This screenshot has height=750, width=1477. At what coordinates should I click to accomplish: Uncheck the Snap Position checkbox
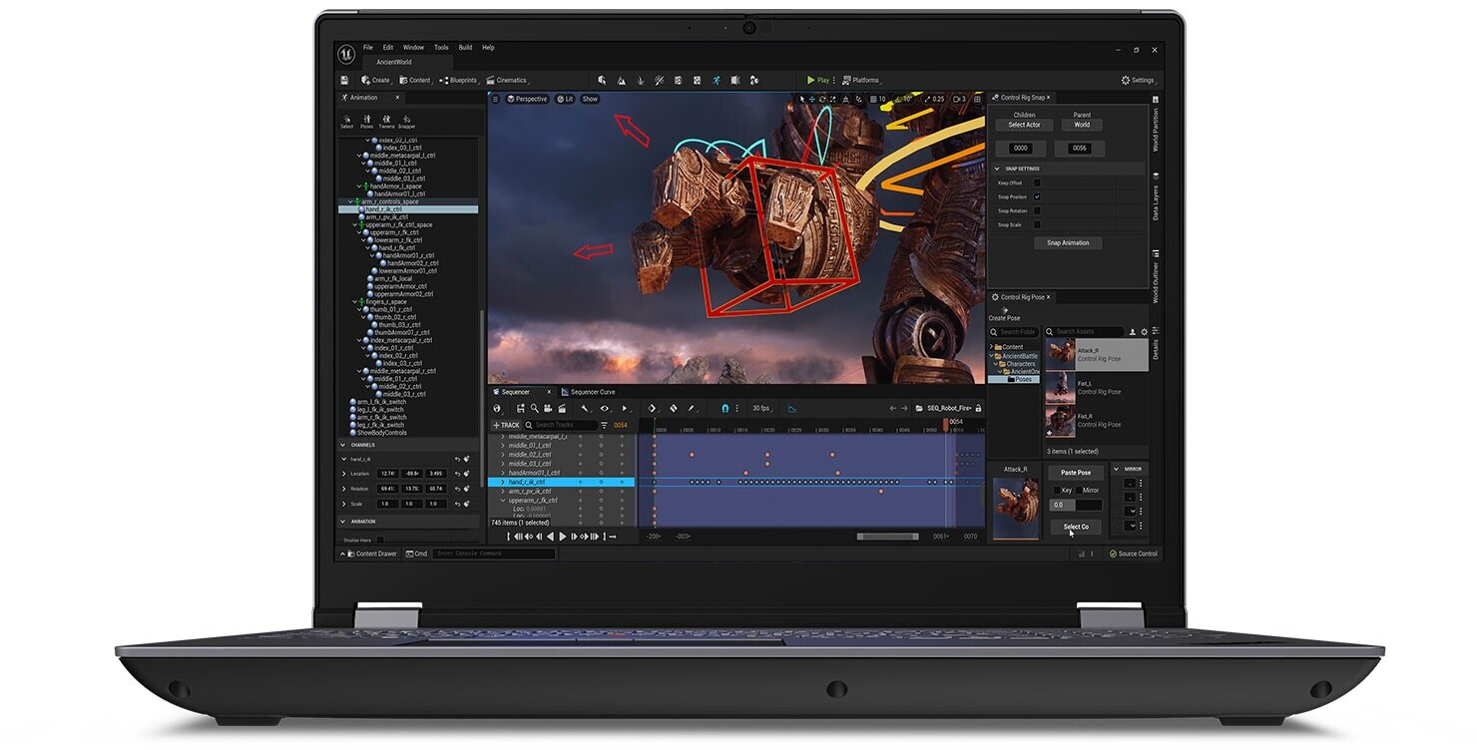(x=1037, y=196)
